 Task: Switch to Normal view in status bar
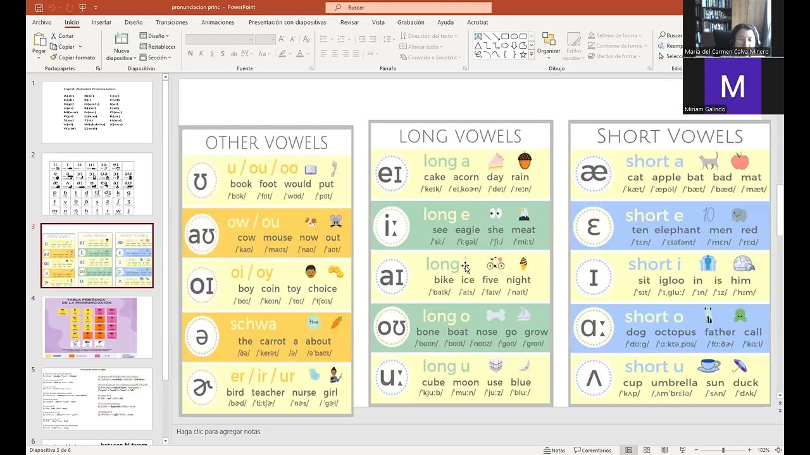click(x=628, y=450)
